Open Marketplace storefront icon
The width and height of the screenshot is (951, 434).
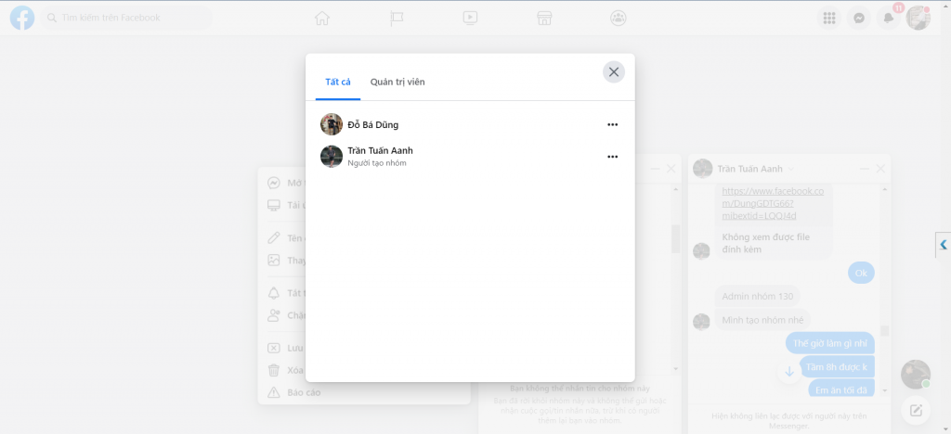click(545, 18)
